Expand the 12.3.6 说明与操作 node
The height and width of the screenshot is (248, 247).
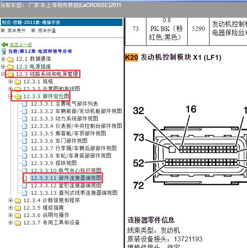coord(10,215)
